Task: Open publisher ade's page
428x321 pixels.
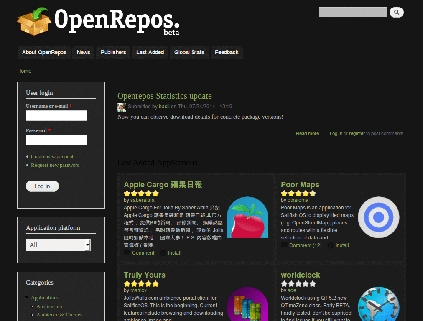Action: tap(292, 290)
